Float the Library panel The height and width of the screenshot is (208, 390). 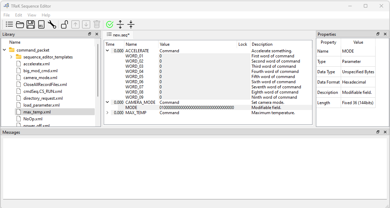pos(90,34)
